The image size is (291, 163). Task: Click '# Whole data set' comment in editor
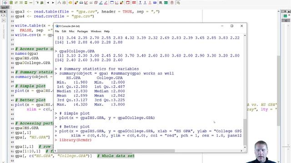click(116, 156)
